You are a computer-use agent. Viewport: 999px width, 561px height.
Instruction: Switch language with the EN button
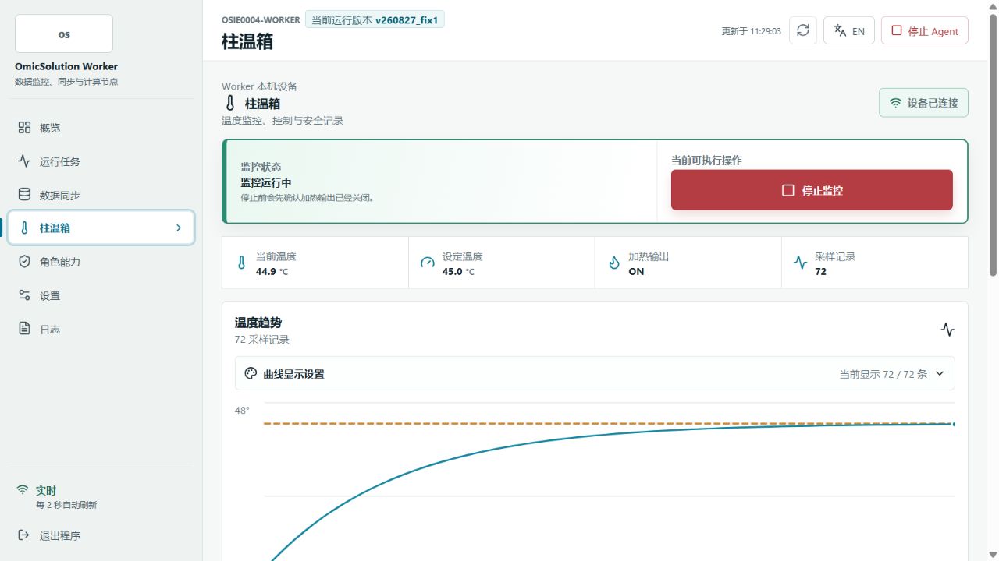pyautogui.click(x=848, y=30)
